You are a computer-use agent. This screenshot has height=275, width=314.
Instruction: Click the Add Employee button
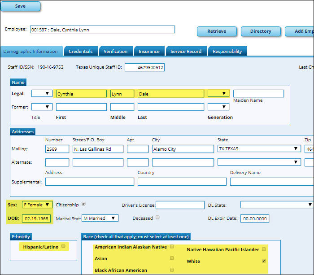coord(300,31)
